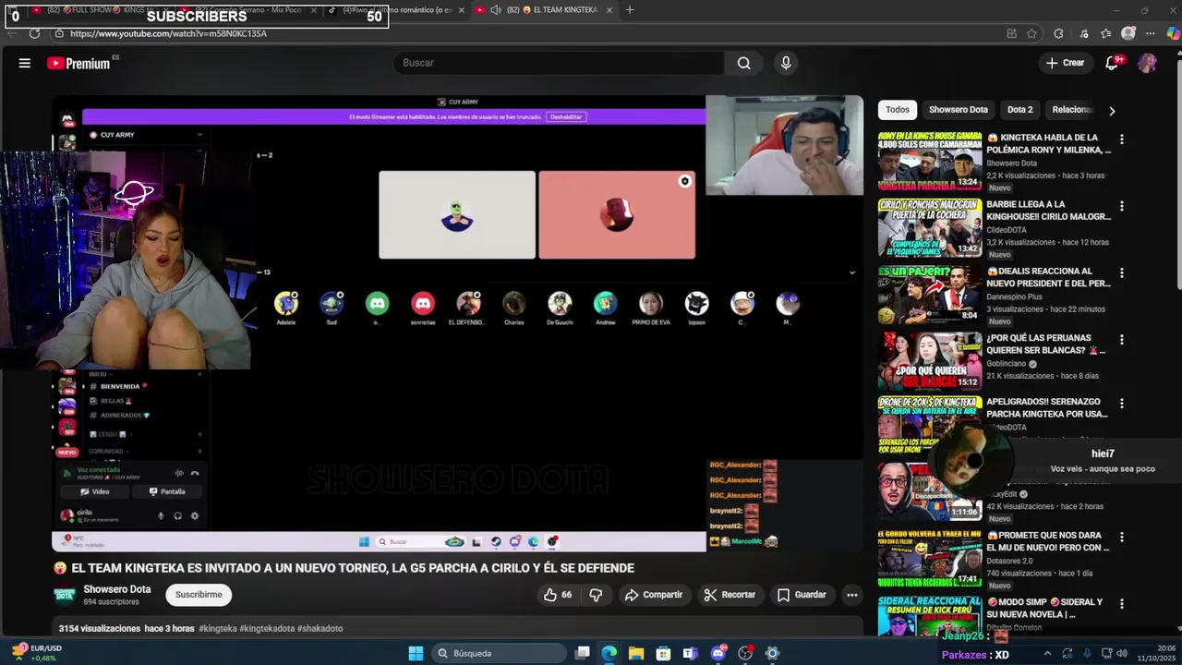
Task: Mute the EL TEAM KINGTEKA tab audio icon
Action: tap(496, 10)
